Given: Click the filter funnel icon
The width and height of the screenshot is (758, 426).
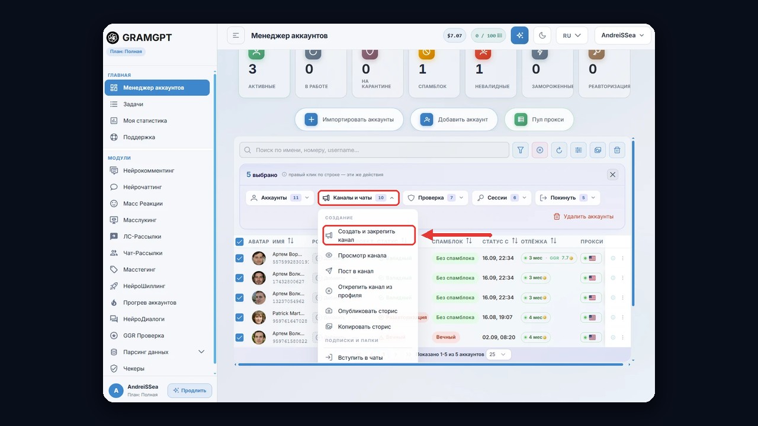Looking at the screenshot, I should pyautogui.click(x=520, y=150).
